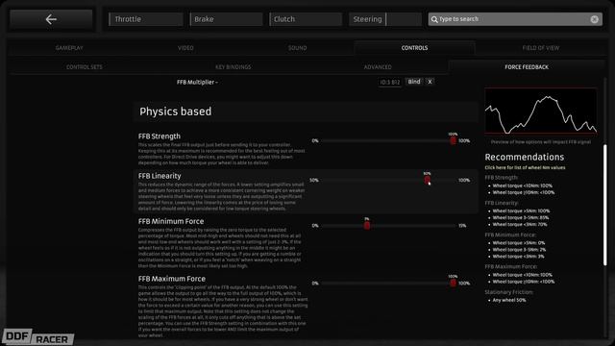
Task: Open the Sound tab
Action: click(x=297, y=48)
